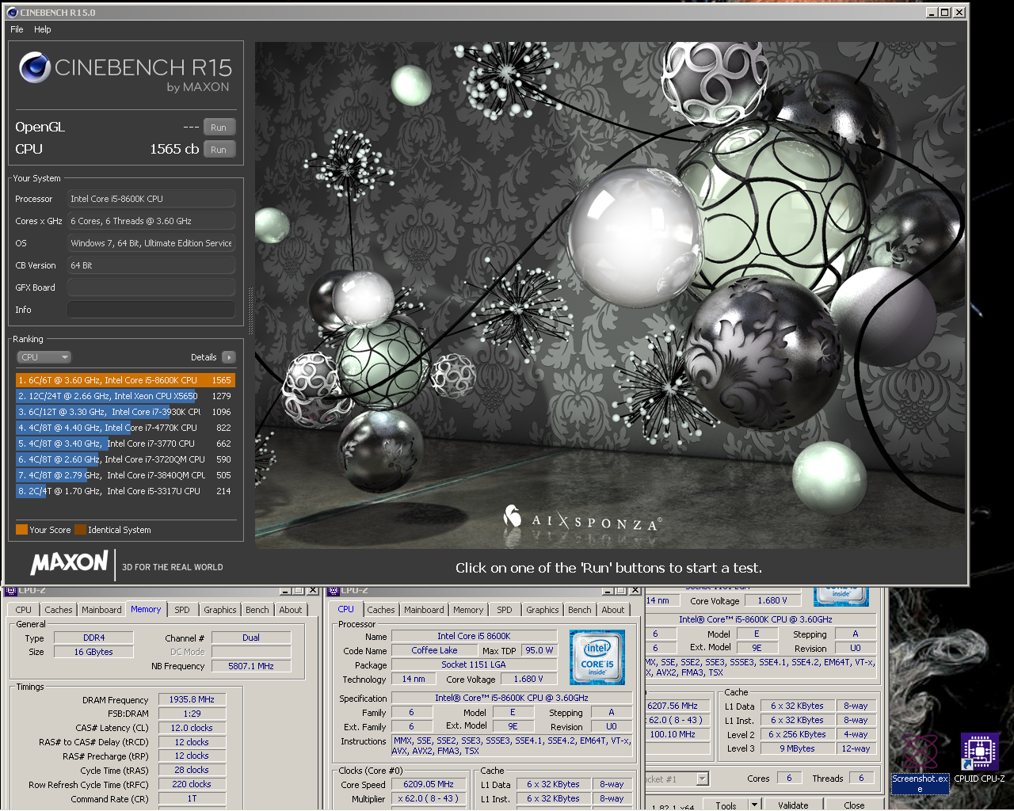Image resolution: width=1014 pixels, height=811 pixels.
Task: Run the OpenGL benchmark test
Action: (x=219, y=128)
